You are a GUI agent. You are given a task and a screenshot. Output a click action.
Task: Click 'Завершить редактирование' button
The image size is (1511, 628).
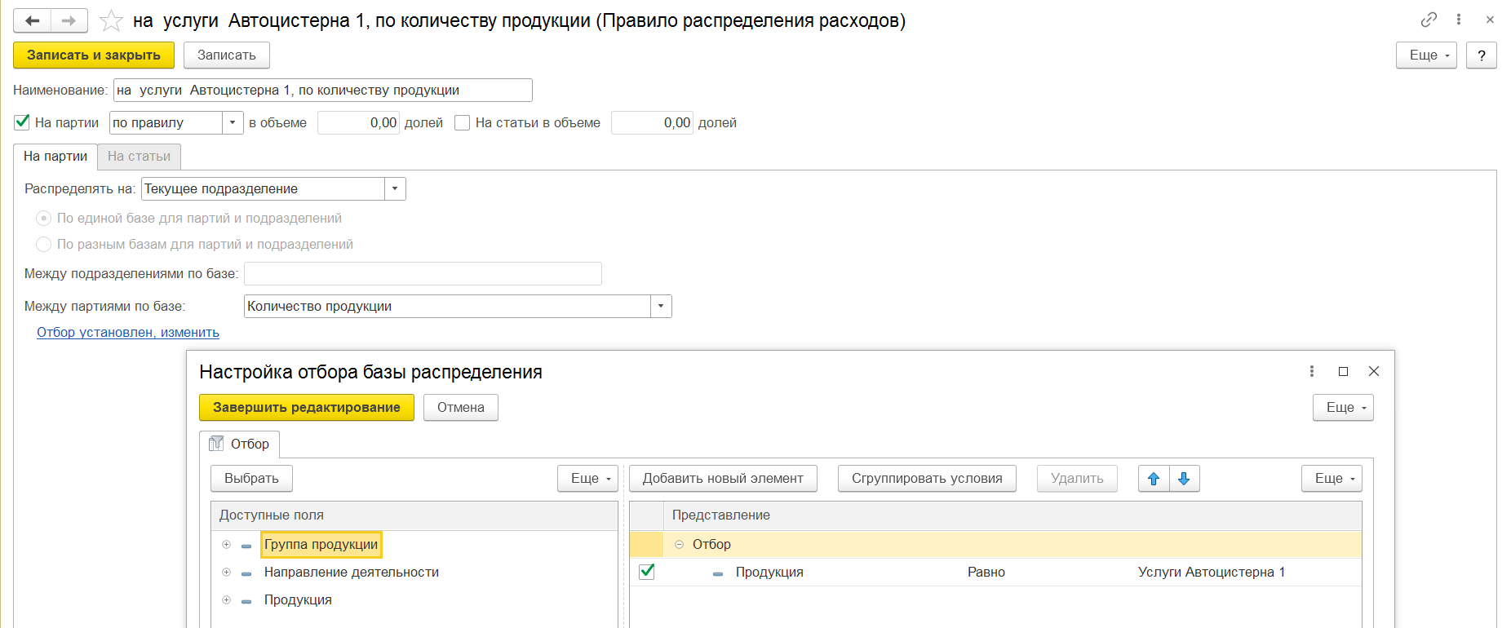(x=307, y=408)
